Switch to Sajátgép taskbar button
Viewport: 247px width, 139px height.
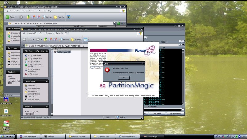(x=53, y=137)
